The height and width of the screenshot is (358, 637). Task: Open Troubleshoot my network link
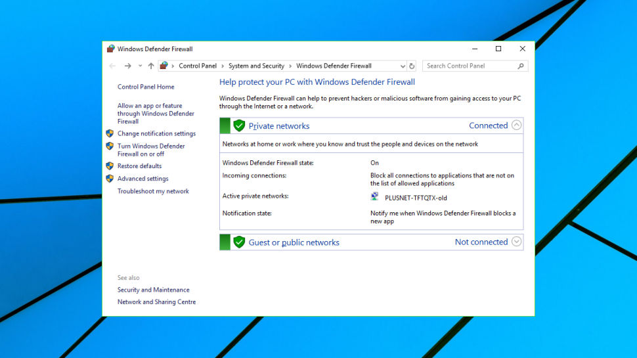click(x=153, y=191)
